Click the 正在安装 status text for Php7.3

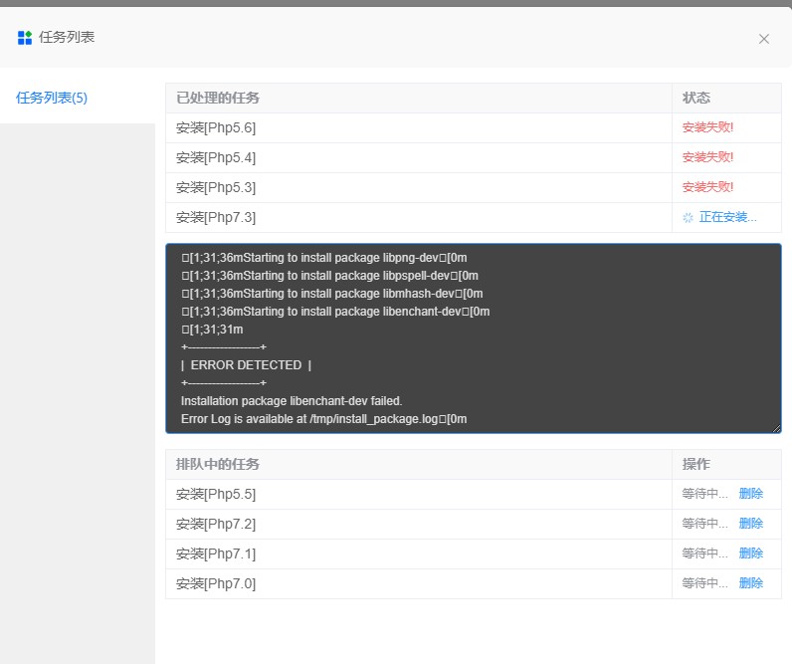[727, 217]
